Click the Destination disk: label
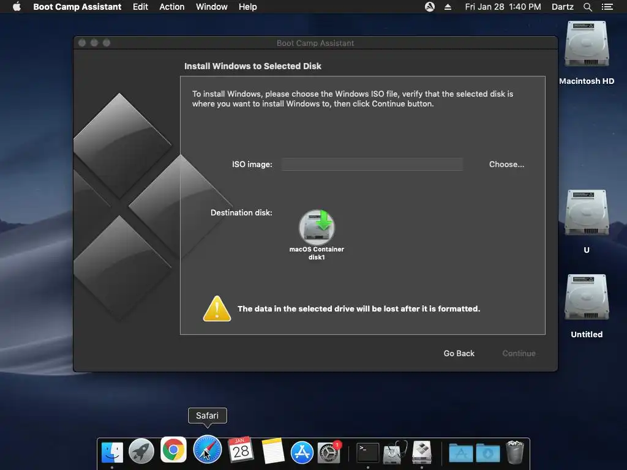 (241, 212)
